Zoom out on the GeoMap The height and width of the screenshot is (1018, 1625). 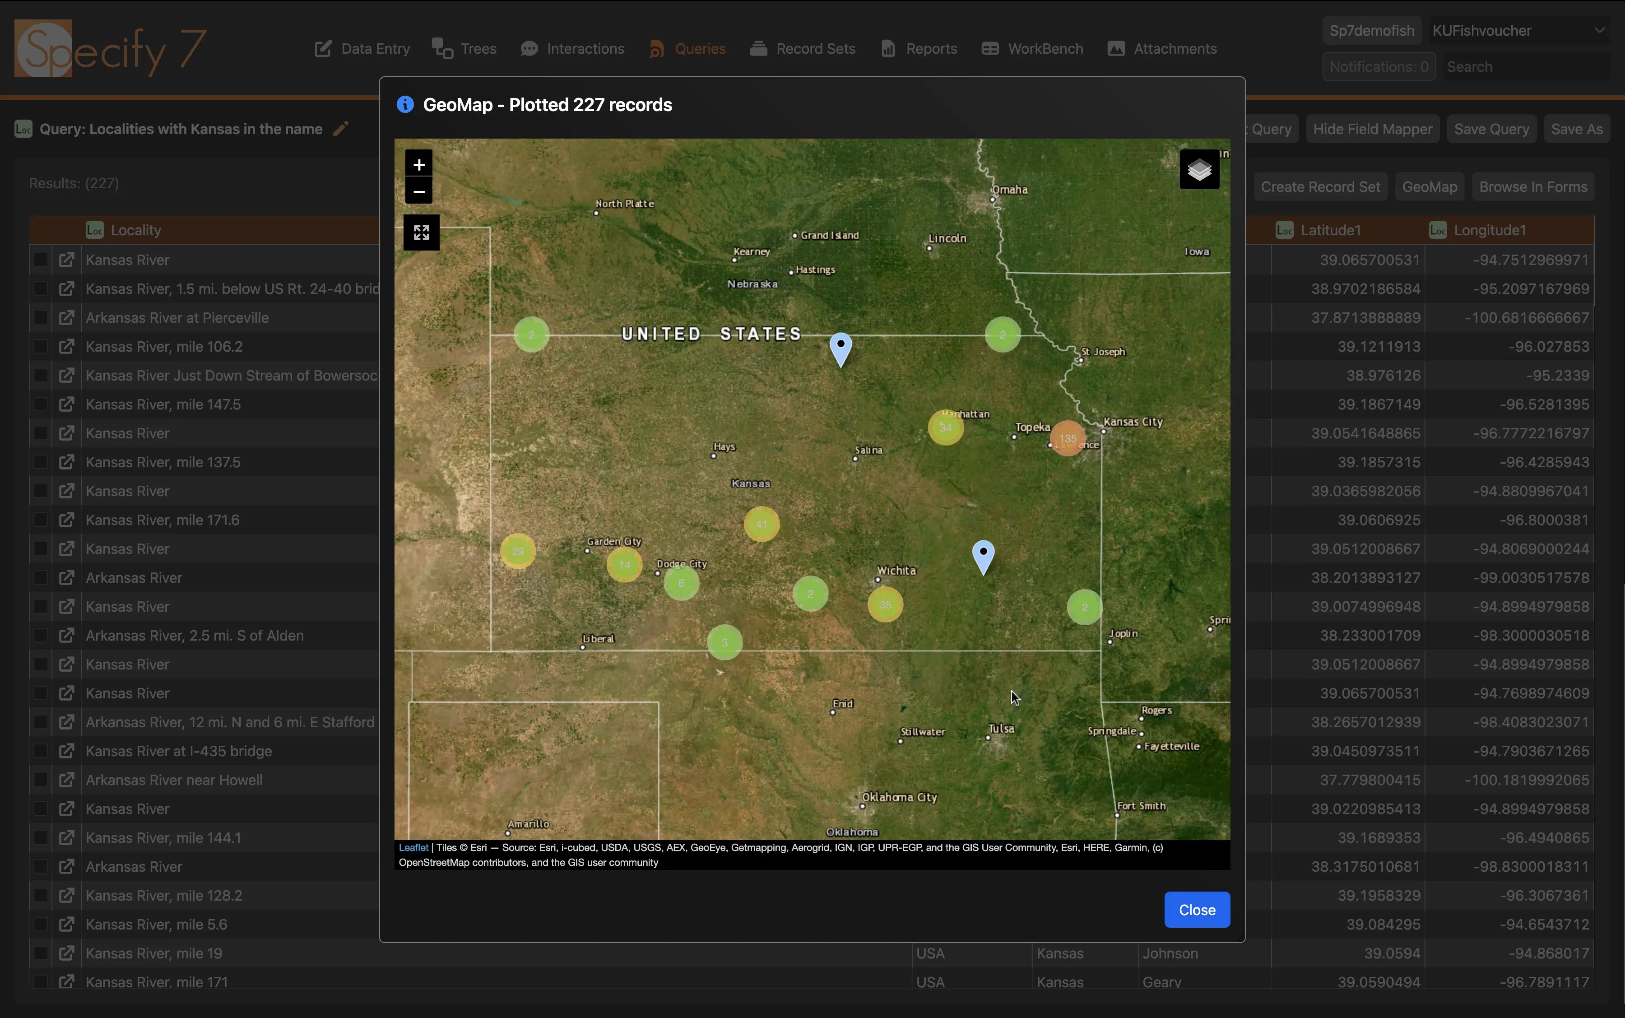[419, 193]
